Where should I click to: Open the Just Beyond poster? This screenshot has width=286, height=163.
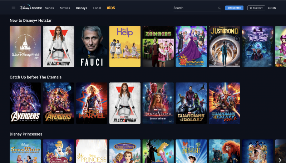coord(225,46)
